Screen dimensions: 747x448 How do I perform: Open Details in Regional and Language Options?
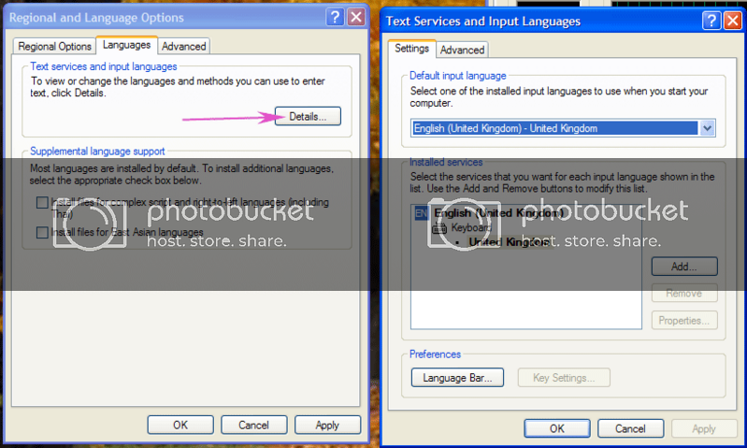(x=308, y=116)
